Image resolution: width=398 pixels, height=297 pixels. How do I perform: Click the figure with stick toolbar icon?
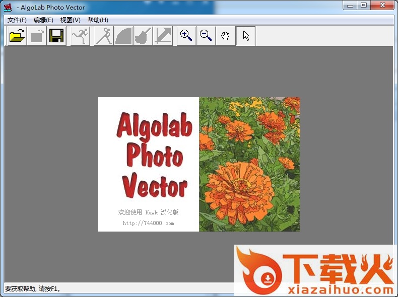[x=104, y=36]
